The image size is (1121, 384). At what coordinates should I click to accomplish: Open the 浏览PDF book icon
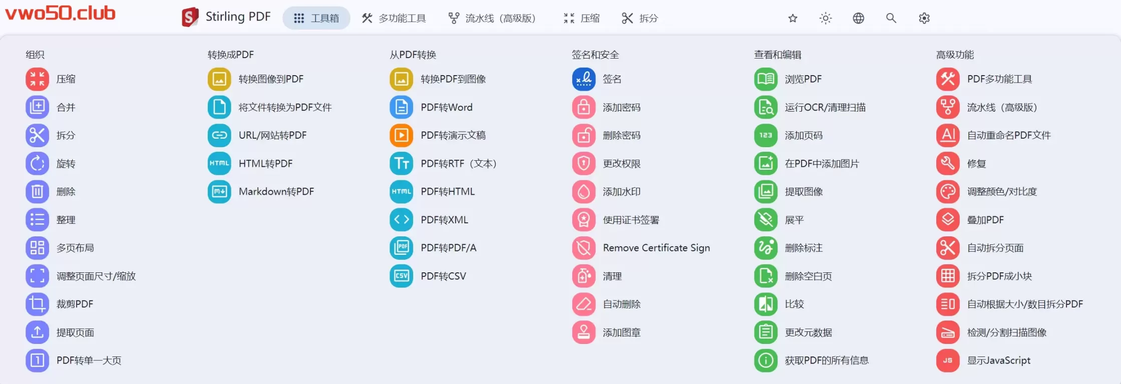[x=766, y=79]
